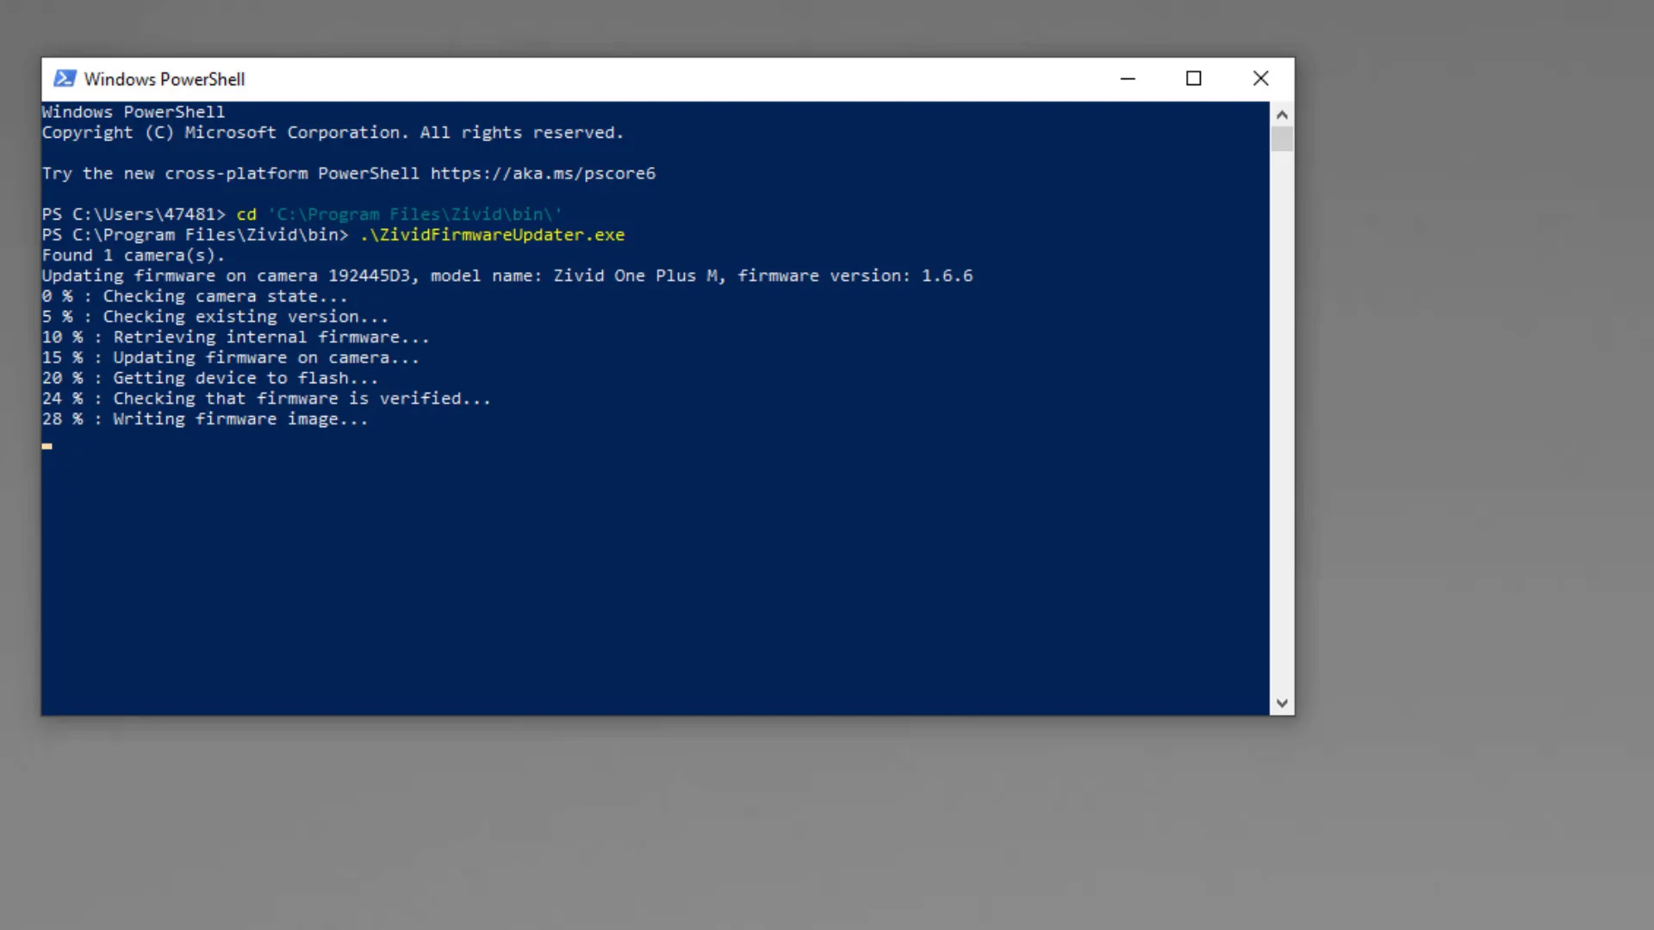Click the https://aka.ms/pscore6 URL text
1654x930 pixels.
pyautogui.click(x=543, y=173)
